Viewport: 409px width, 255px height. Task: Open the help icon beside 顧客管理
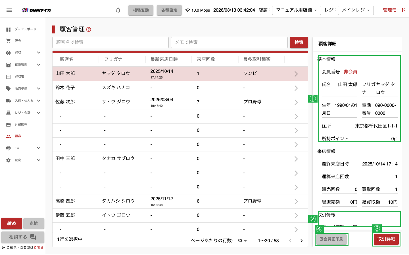pyautogui.click(x=89, y=29)
